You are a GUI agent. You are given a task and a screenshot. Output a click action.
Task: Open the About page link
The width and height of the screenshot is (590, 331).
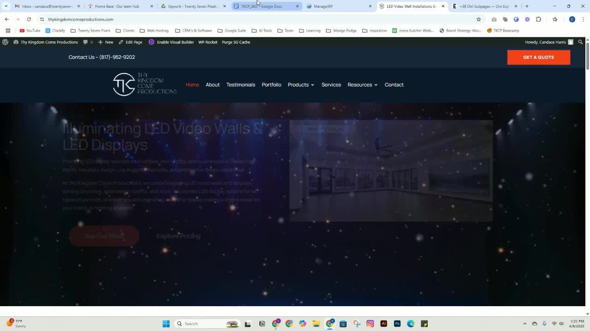(x=212, y=85)
